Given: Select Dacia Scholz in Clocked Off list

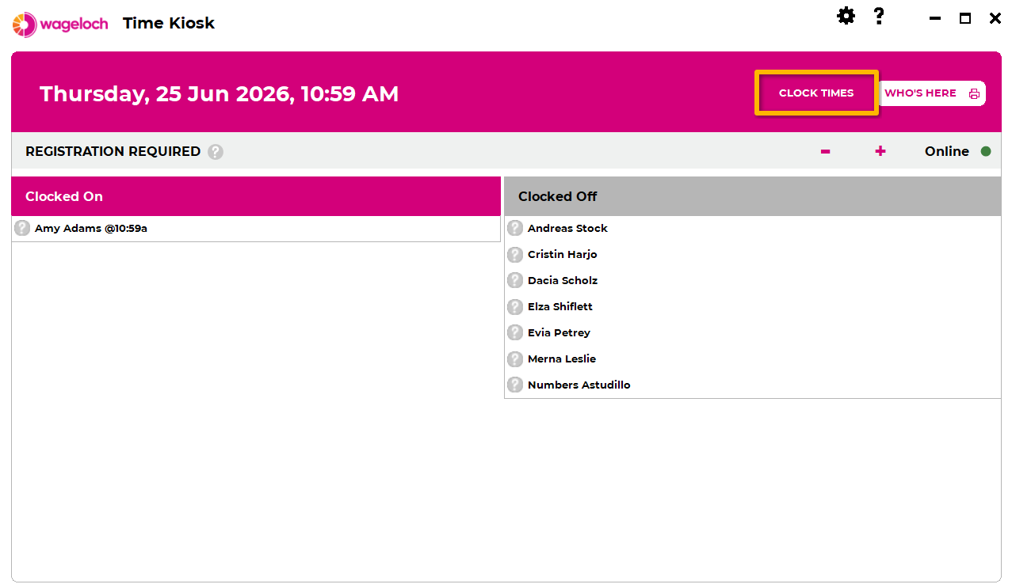Looking at the screenshot, I should pyautogui.click(x=753, y=280).
